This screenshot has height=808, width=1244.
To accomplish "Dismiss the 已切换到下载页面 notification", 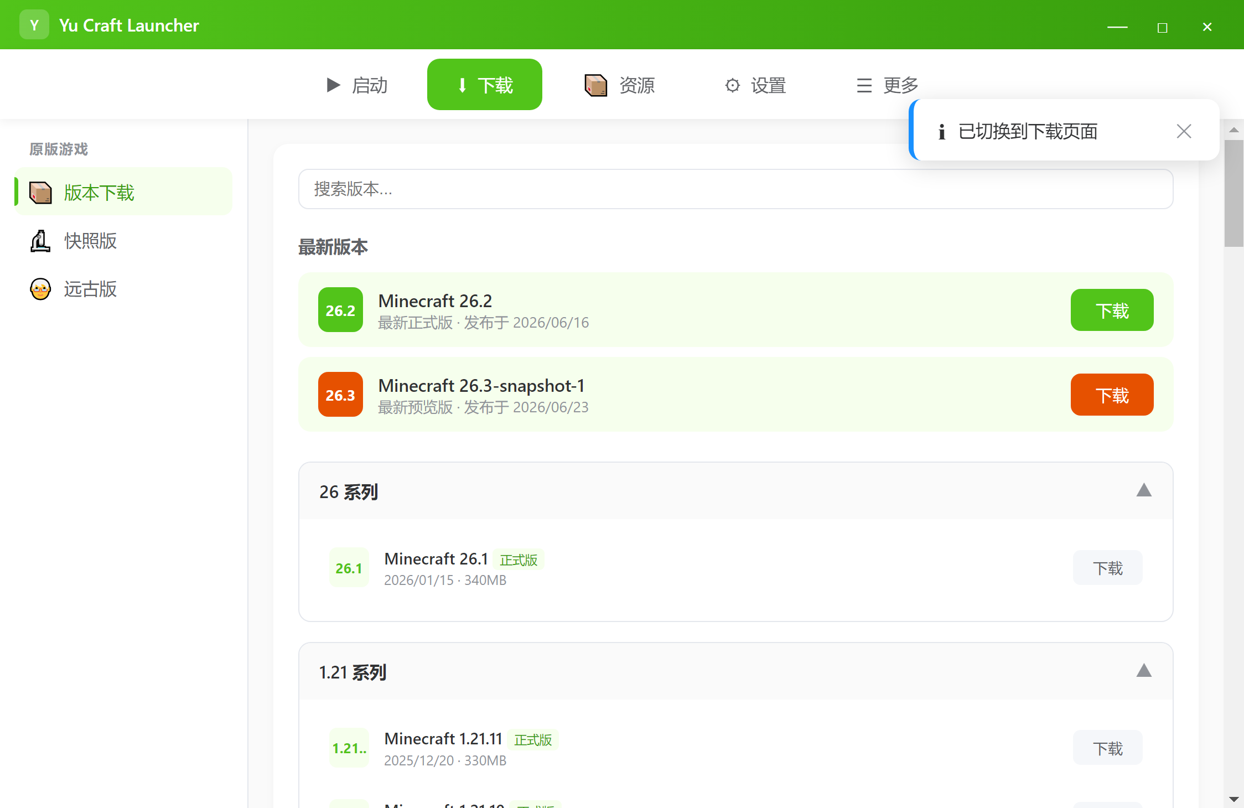I will click(1184, 131).
